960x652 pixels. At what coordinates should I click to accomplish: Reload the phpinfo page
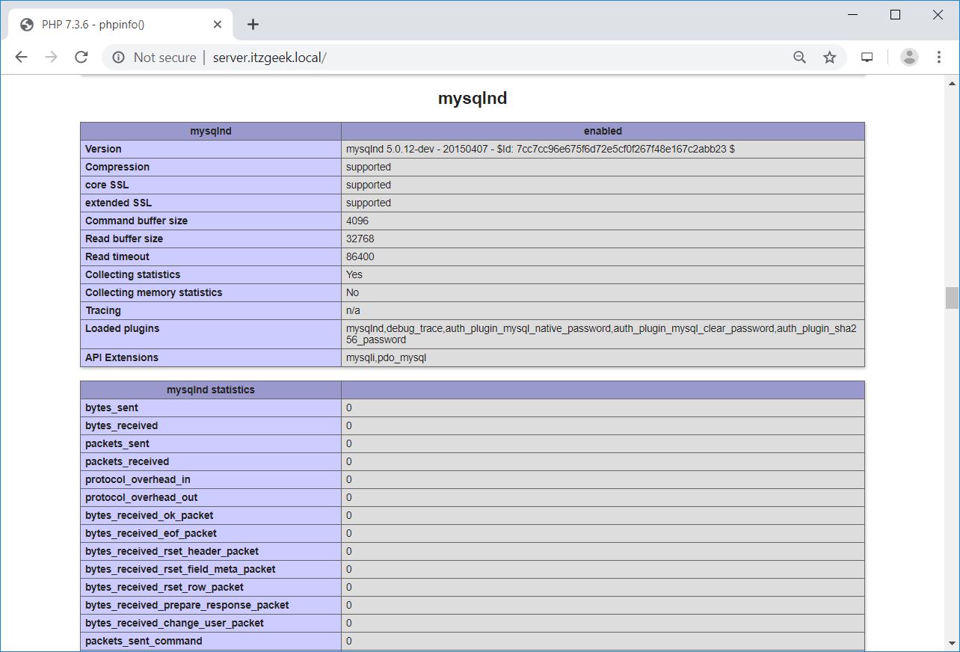(x=81, y=58)
